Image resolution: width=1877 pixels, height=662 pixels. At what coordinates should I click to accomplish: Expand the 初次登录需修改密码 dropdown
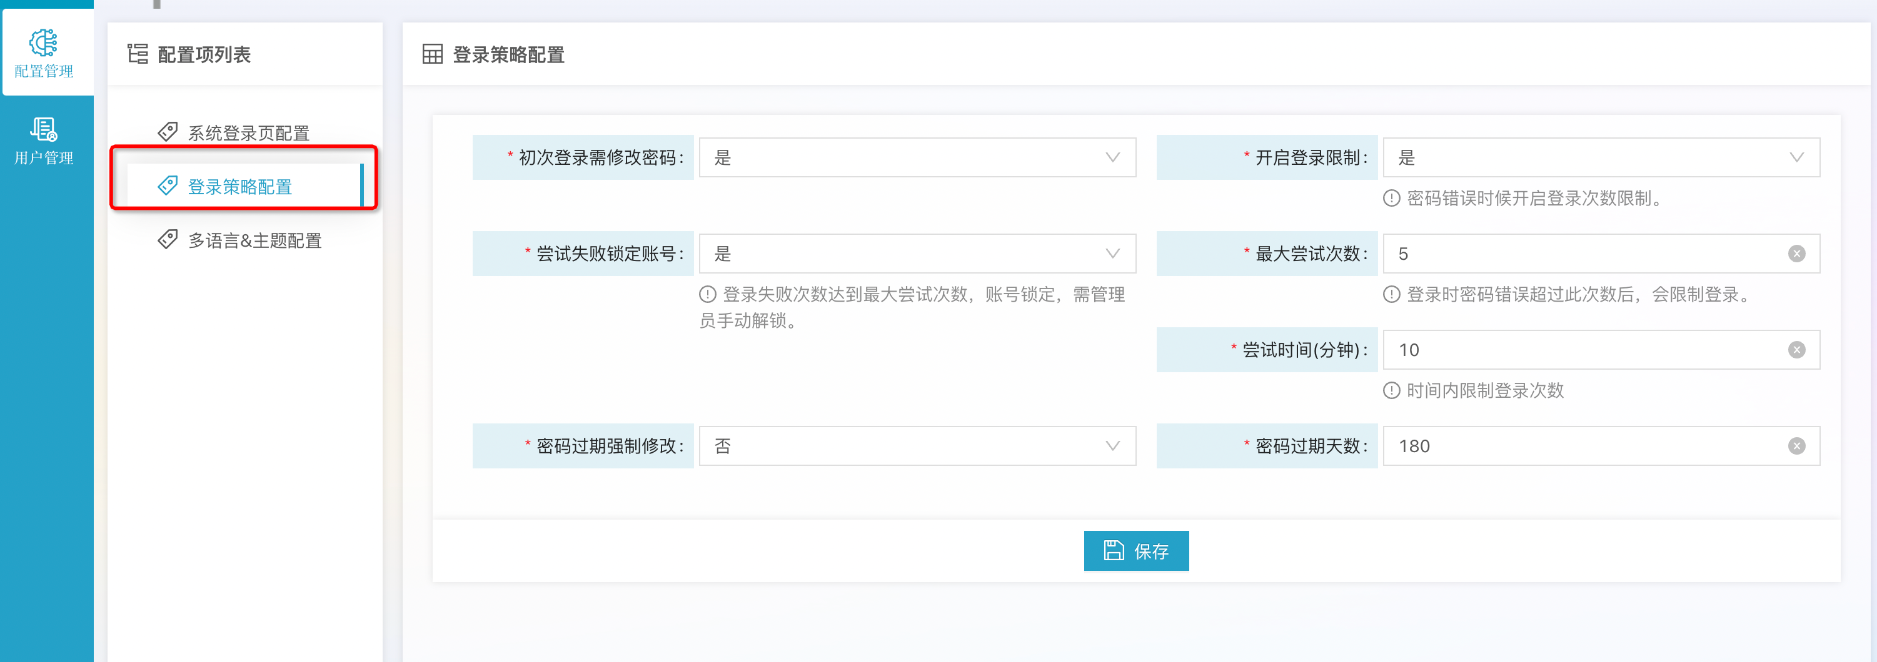pos(917,158)
